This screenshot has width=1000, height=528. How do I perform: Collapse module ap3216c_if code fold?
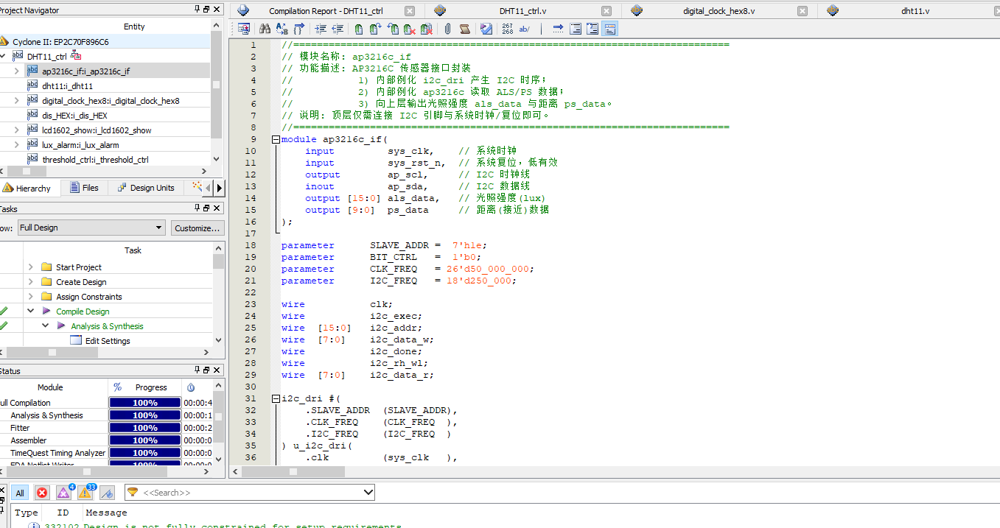276,139
